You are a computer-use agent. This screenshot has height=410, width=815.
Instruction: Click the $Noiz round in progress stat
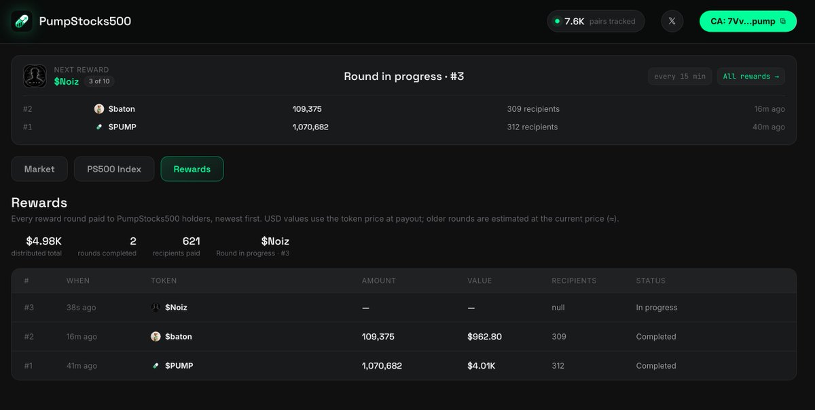[x=253, y=246]
